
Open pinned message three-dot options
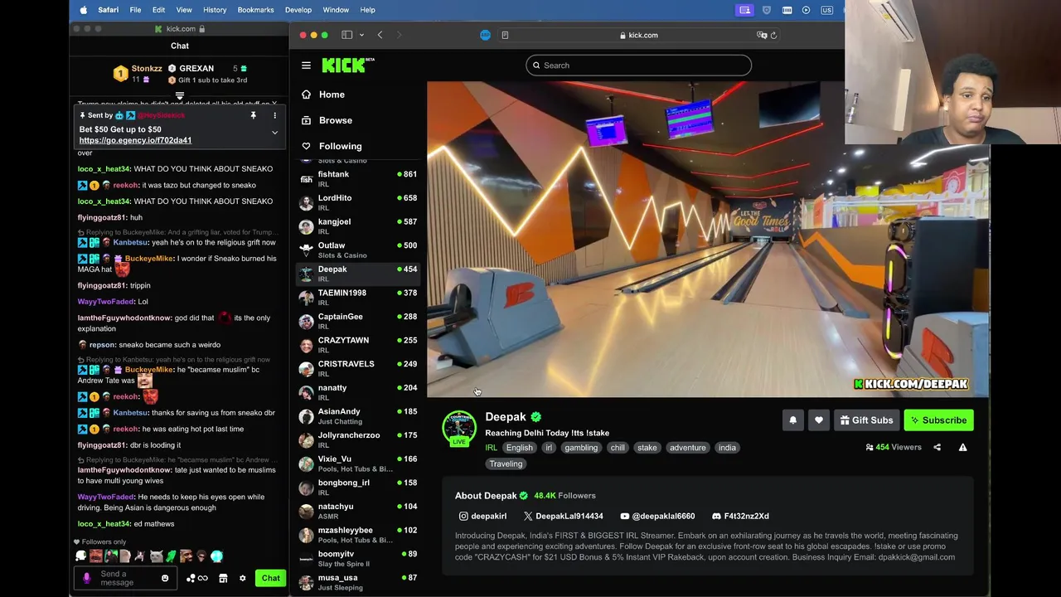274,115
